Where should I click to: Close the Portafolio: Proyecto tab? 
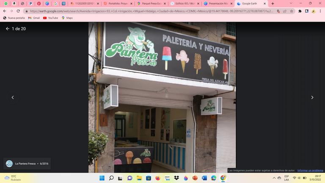click(131, 3)
